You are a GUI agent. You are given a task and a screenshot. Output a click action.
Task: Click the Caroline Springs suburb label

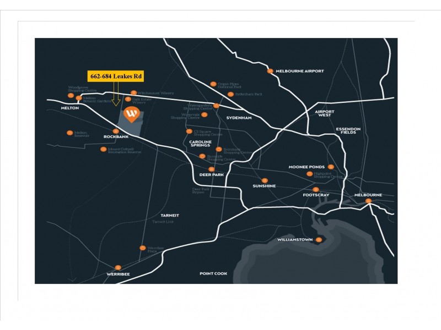[x=201, y=145]
